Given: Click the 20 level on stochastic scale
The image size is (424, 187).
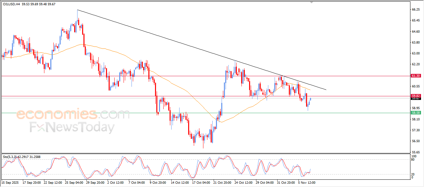Looking at the screenshot, I should 413,174.
